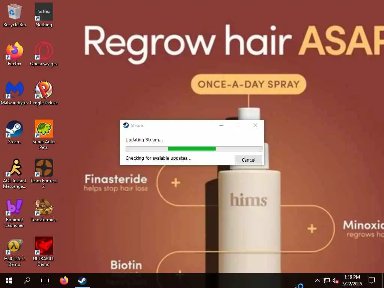
Task: Select the Recycle Bin desktop icon
Action: [15, 15]
